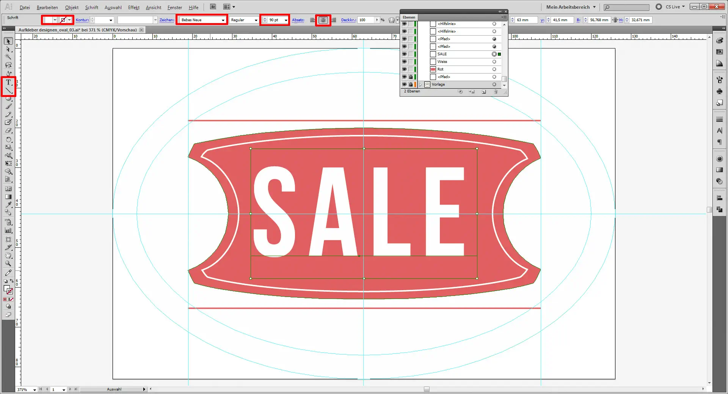The image size is (728, 394).
Task: Activate the Pen tool
Action: click(x=8, y=73)
